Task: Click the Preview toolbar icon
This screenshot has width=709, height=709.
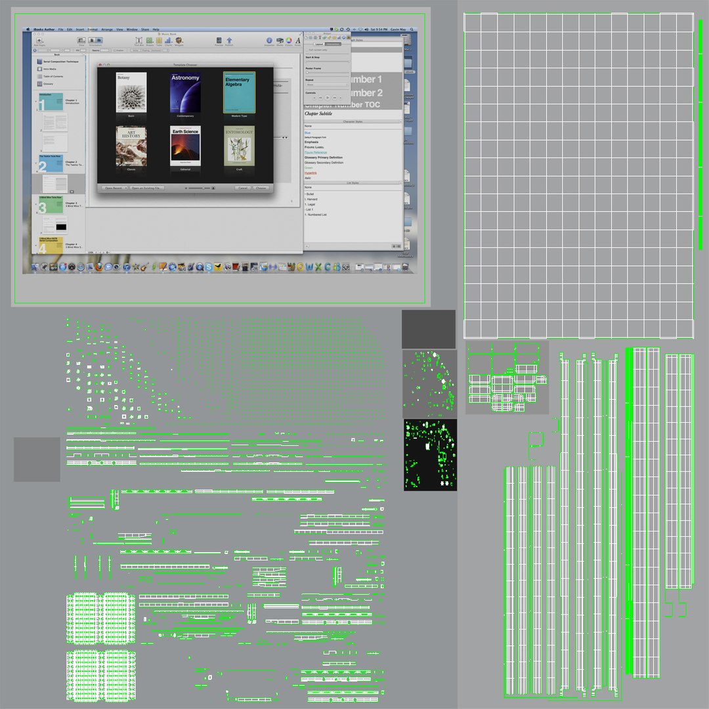Action: coord(219,41)
